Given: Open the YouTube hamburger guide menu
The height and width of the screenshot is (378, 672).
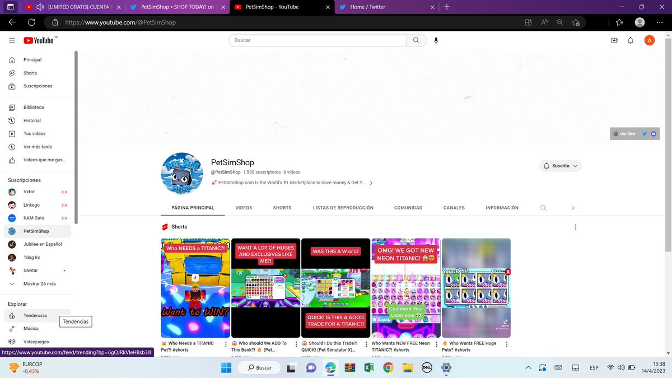Looking at the screenshot, I should click(x=12, y=40).
